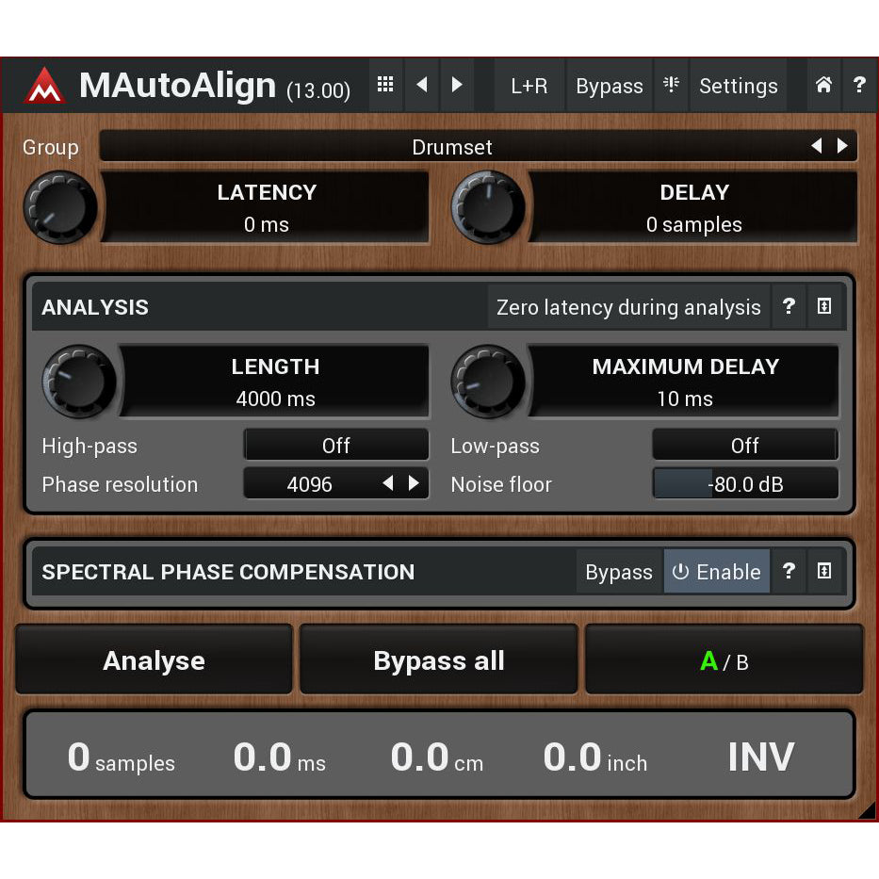879x879 pixels.
Task: Open help via the toolbar question mark
Action: (859, 85)
